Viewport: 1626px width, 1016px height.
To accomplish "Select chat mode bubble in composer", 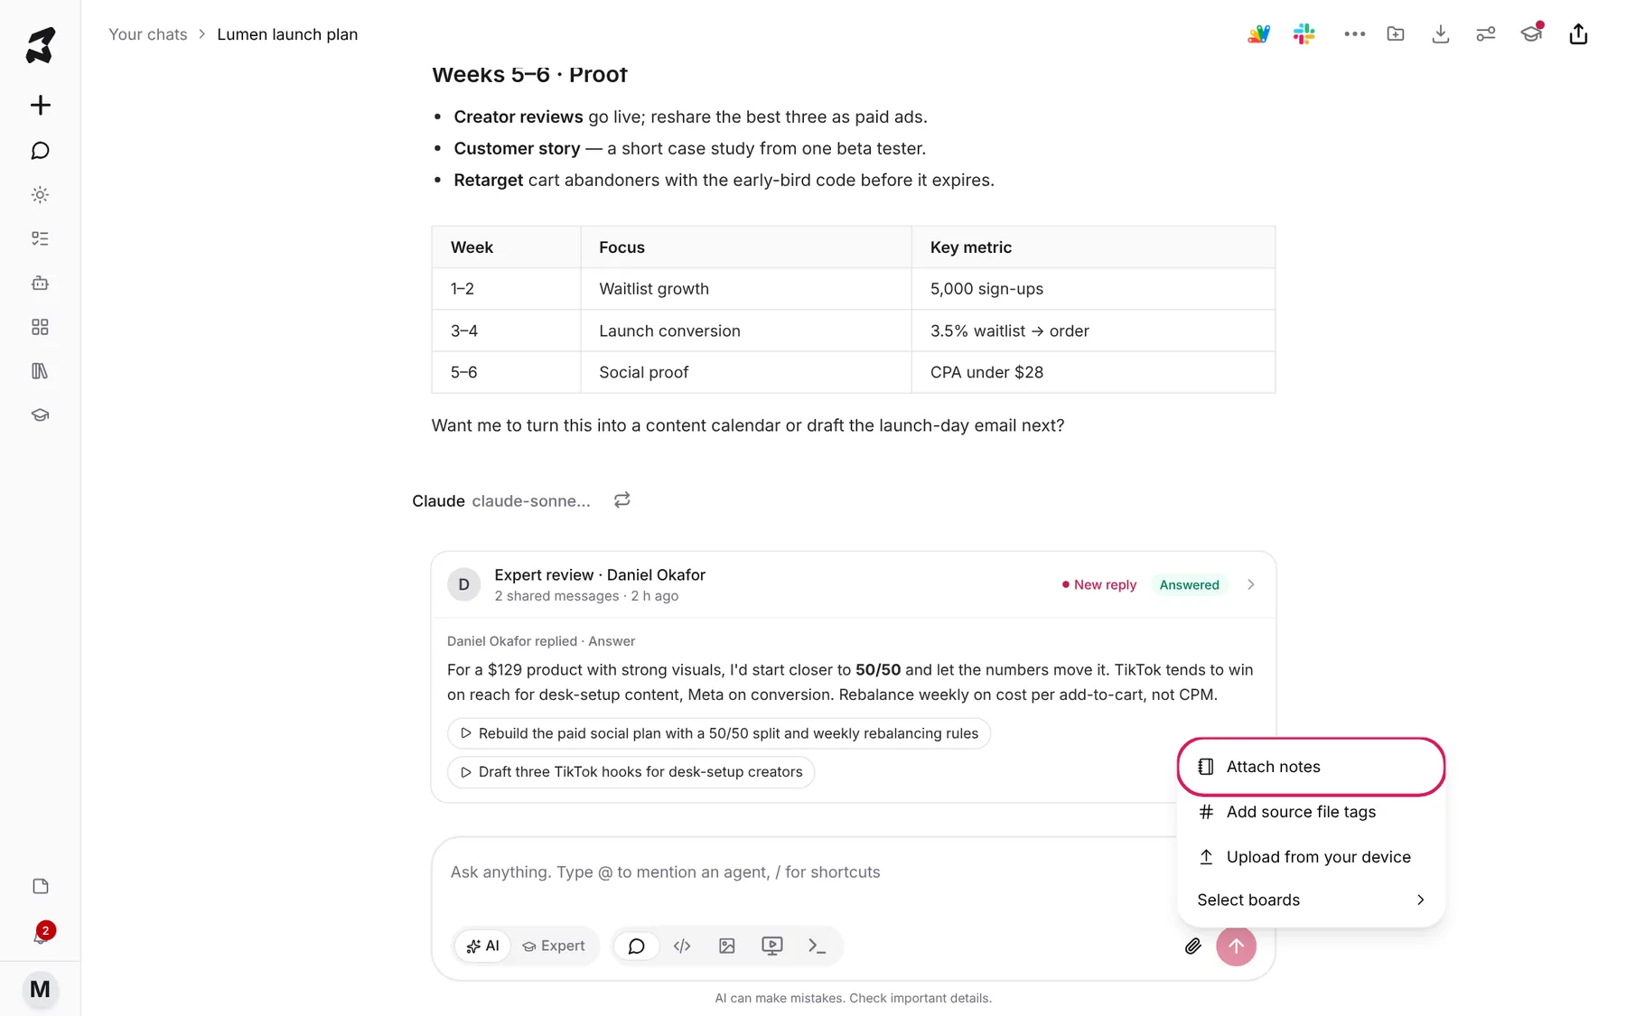I will (x=637, y=946).
